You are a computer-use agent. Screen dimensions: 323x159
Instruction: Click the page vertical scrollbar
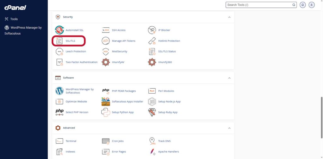tap(322, 118)
